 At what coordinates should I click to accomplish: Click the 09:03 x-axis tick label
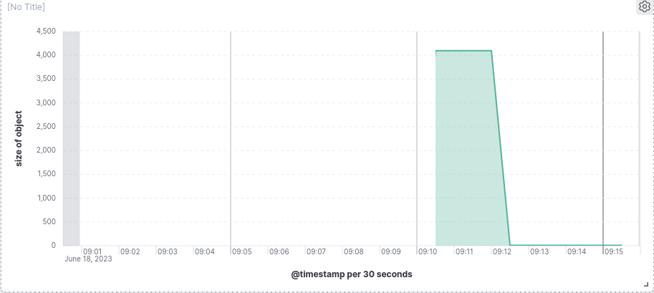[167, 252]
